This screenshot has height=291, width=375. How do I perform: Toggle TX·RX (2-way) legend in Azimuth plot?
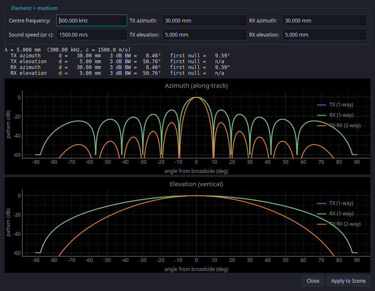tap(338, 126)
